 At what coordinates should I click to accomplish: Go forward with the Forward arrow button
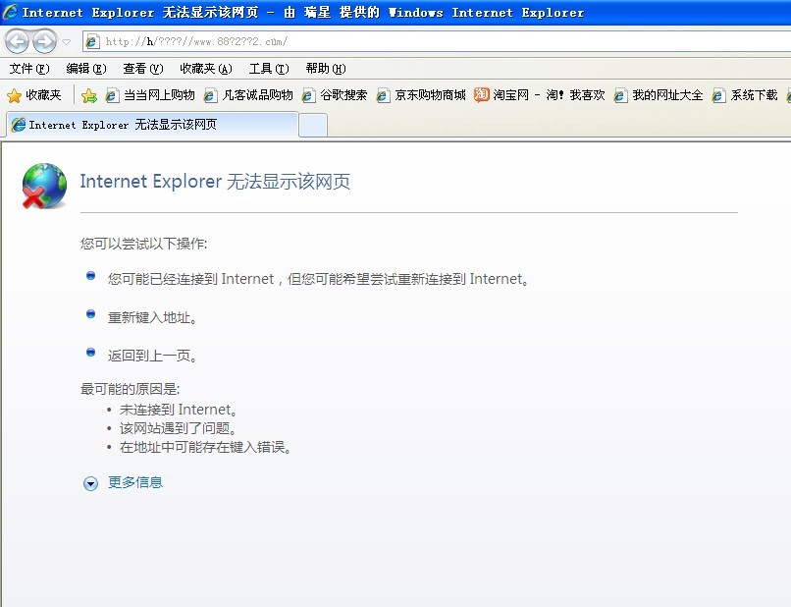tap(44, 42)
